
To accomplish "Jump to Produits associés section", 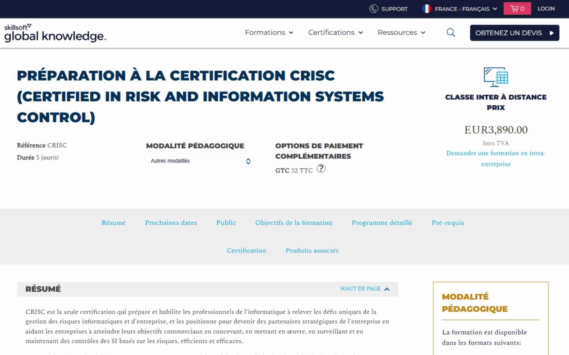I will pos(312,250).
